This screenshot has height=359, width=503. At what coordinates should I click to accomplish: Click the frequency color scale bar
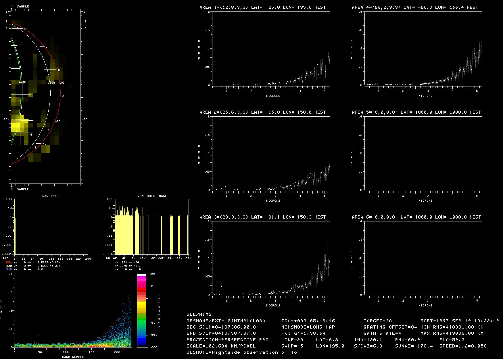point(141,311)
